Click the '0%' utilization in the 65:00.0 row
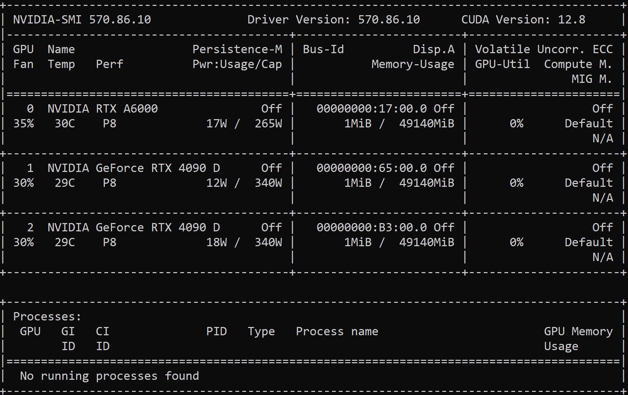The width and height of the screenshot is (628, 395). click(517, 183)
